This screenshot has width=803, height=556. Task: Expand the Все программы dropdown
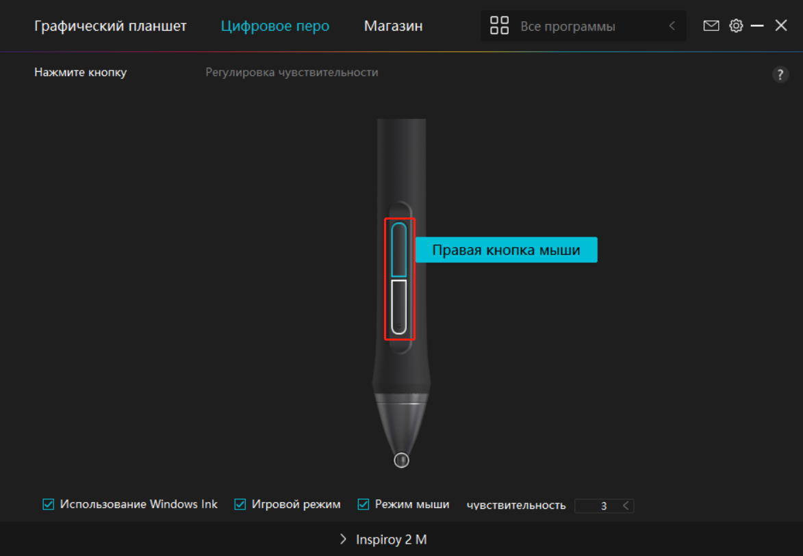(x=672, y=26)
